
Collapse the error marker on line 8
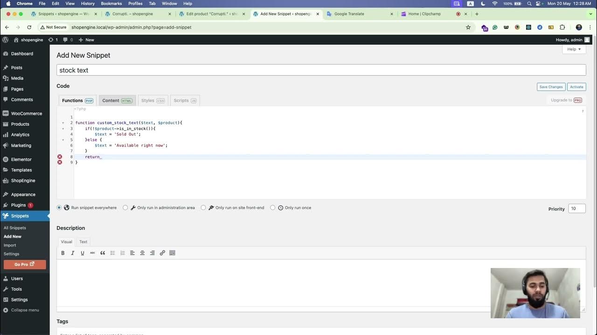(x=59, y=157)
